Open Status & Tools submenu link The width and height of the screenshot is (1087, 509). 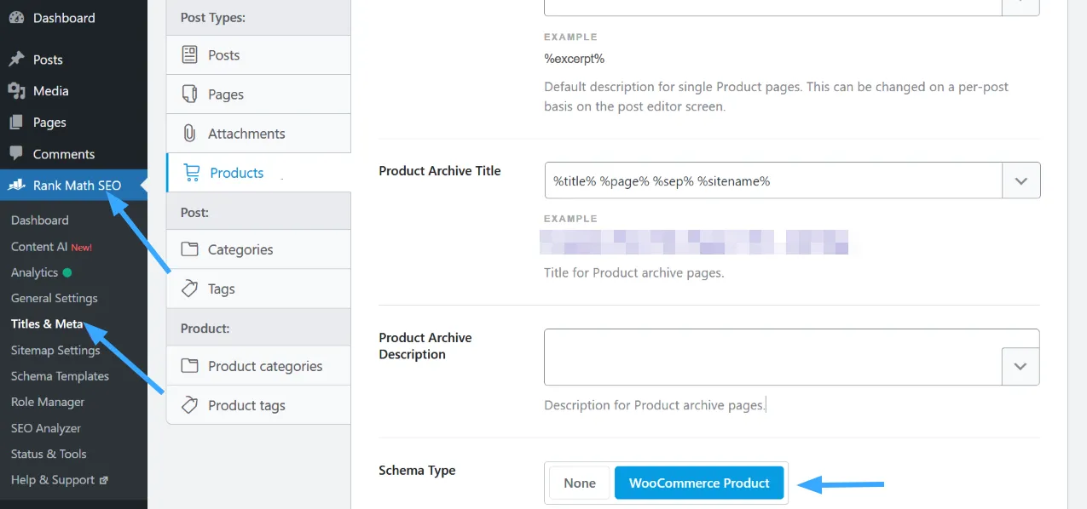coord(49,454)
